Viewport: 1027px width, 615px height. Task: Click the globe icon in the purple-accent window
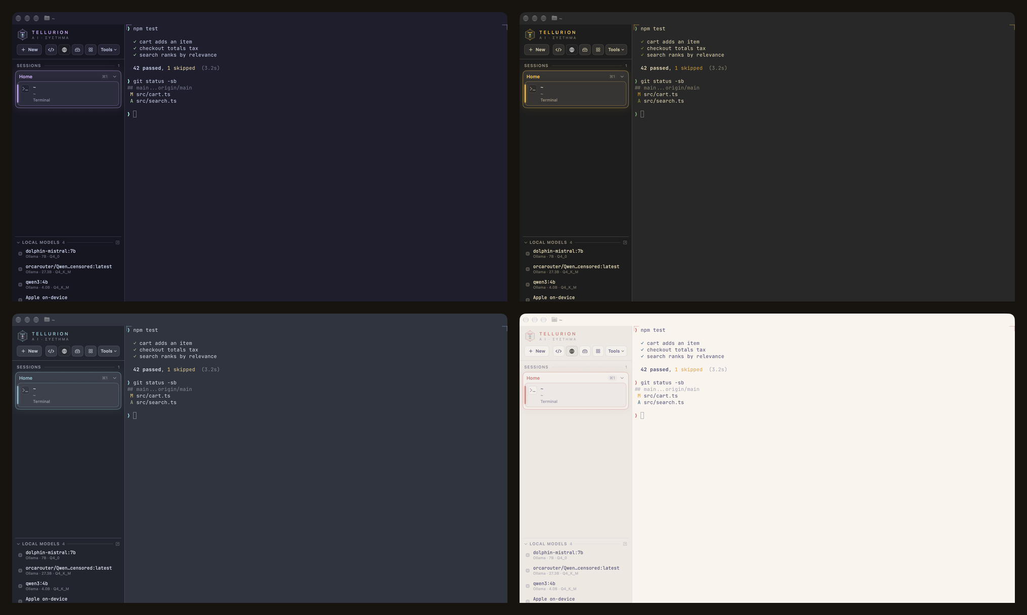[64, 49]
